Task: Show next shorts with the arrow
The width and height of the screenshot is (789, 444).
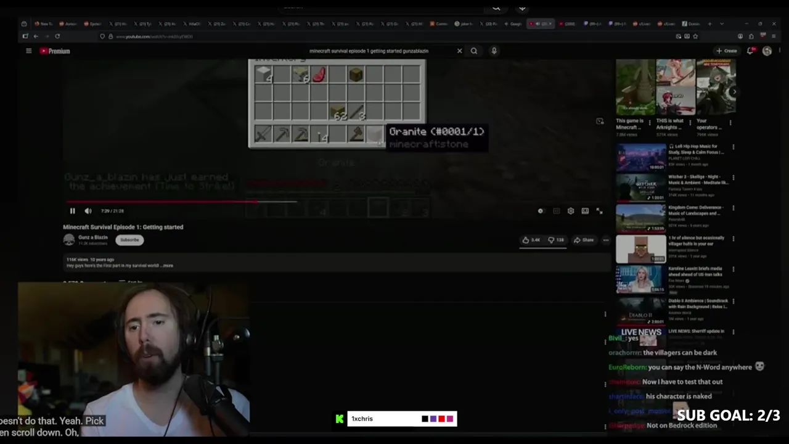Action: tap(734, 91)
